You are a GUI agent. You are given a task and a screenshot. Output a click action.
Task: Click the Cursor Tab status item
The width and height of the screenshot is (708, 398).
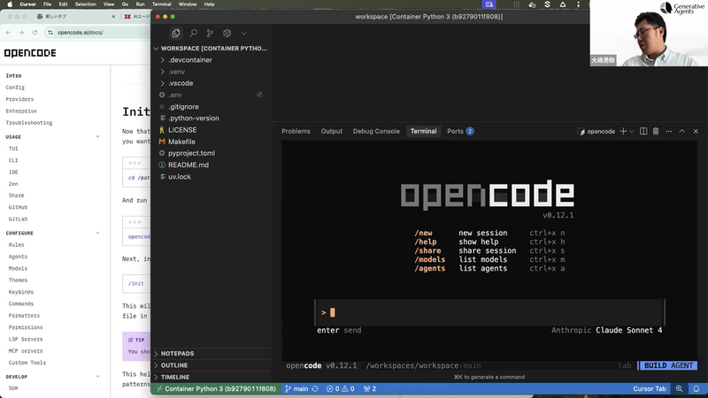tap(650, 388)
